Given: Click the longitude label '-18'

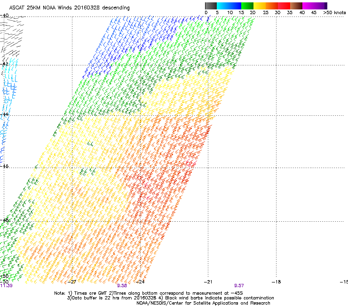Looking at the screenshot, I should coord(277,282).
